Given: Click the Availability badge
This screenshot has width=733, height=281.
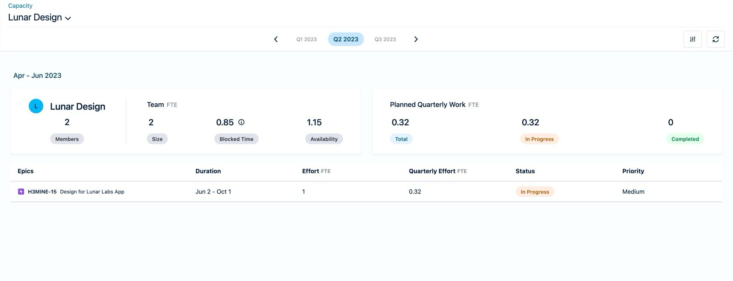Looking at the screenshot, I should 324,139.
